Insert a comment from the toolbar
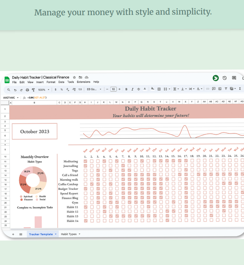Screen dimensions: 244x265 point(214,89)
